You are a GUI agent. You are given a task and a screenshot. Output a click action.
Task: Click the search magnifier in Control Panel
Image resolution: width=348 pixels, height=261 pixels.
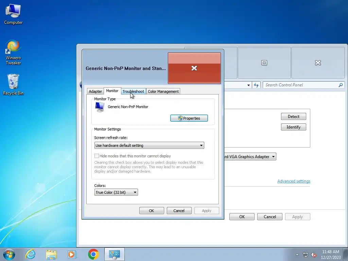click(341, 85)
